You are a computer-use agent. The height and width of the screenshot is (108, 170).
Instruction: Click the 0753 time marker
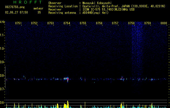[51, 23]
